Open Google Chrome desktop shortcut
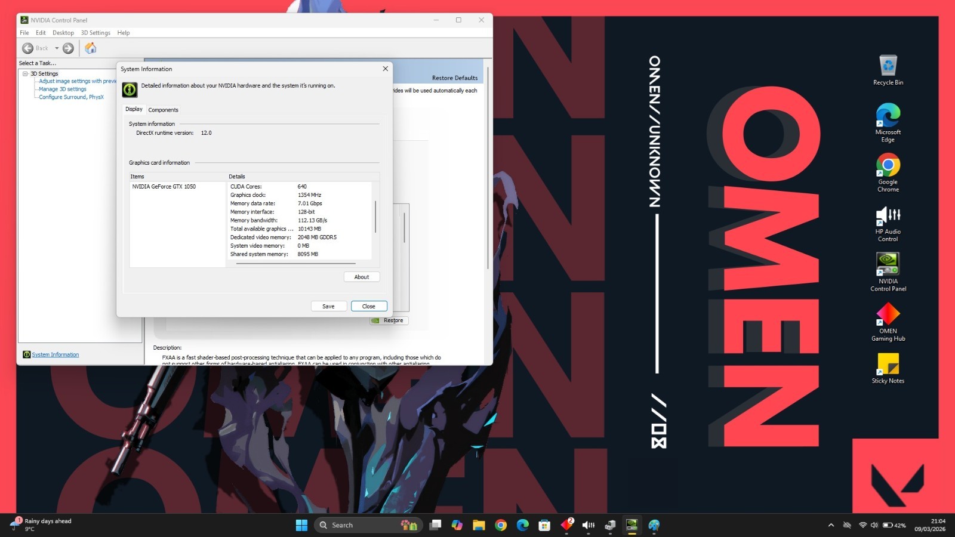955x537 pixels. [888, 173]
